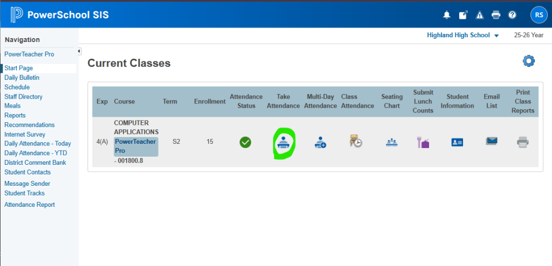Click the help question mark icon

tap(512, 15)
